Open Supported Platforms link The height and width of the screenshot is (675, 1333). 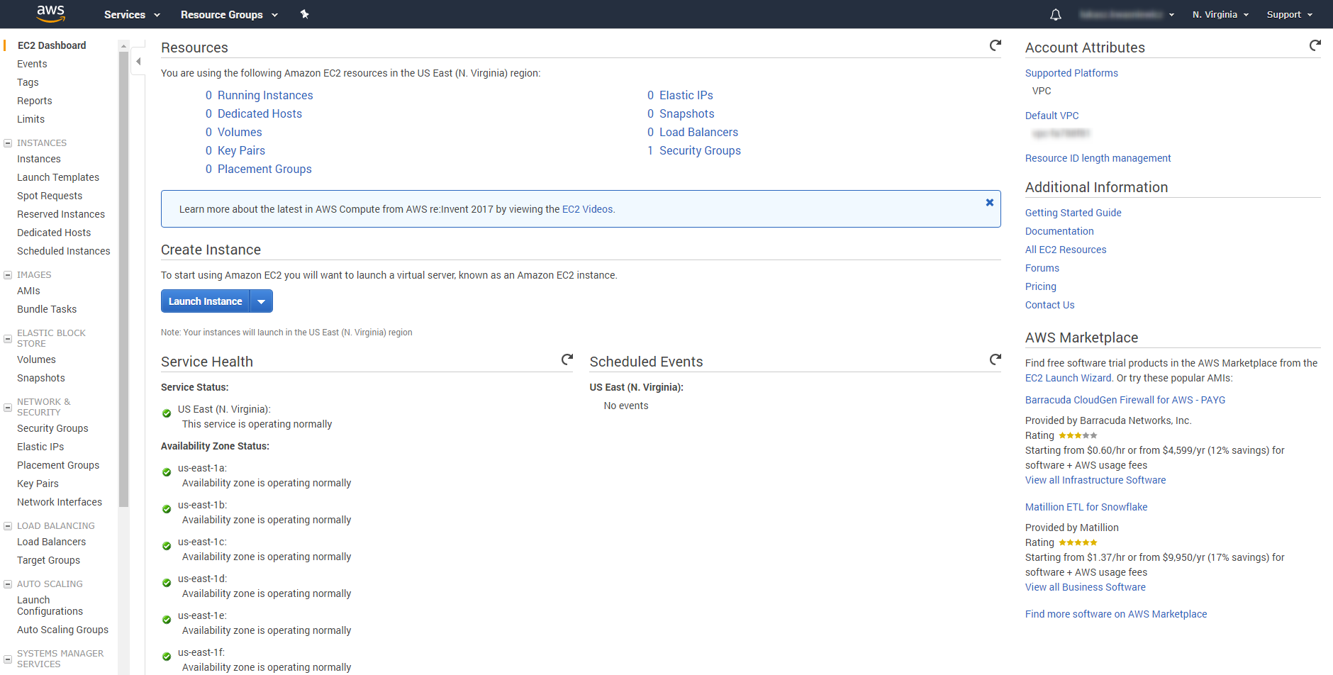click(1071, 73)
